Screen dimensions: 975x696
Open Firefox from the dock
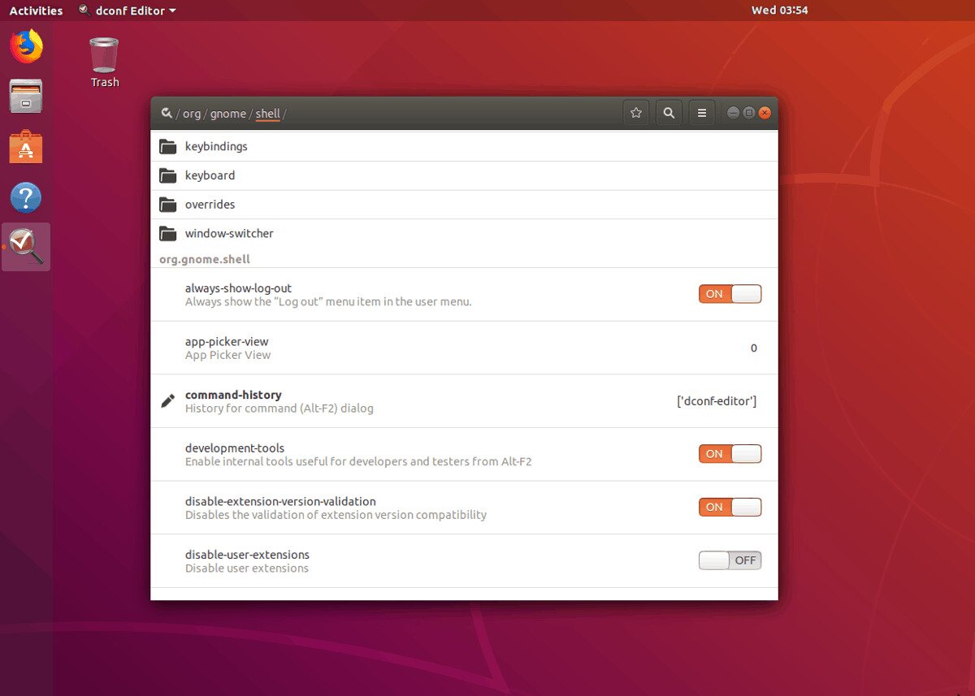click(26, 46)
